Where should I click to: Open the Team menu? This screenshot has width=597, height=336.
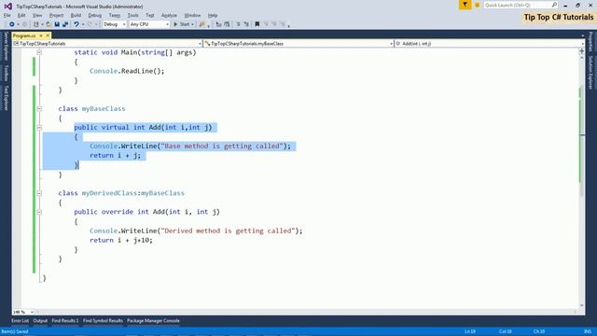(x=114, y=15)
